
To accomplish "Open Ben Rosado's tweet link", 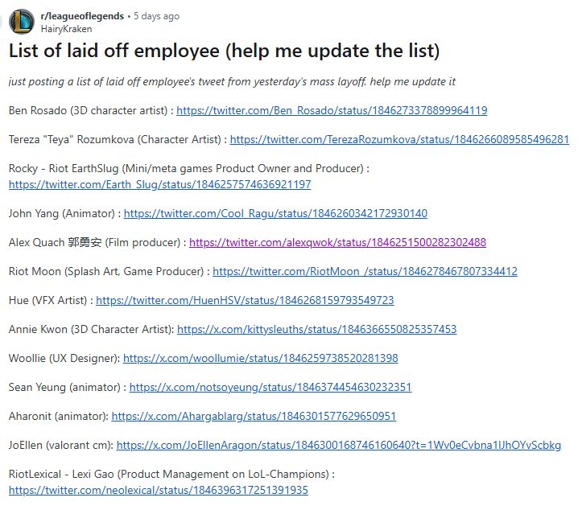I will coord(331,110).
